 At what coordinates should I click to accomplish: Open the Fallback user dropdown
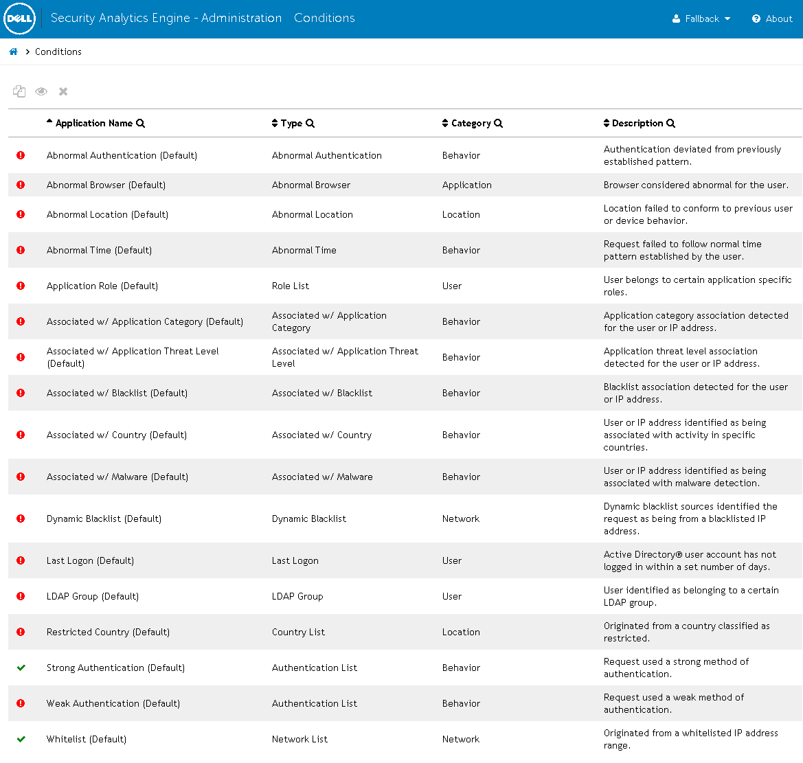point(701,19)
